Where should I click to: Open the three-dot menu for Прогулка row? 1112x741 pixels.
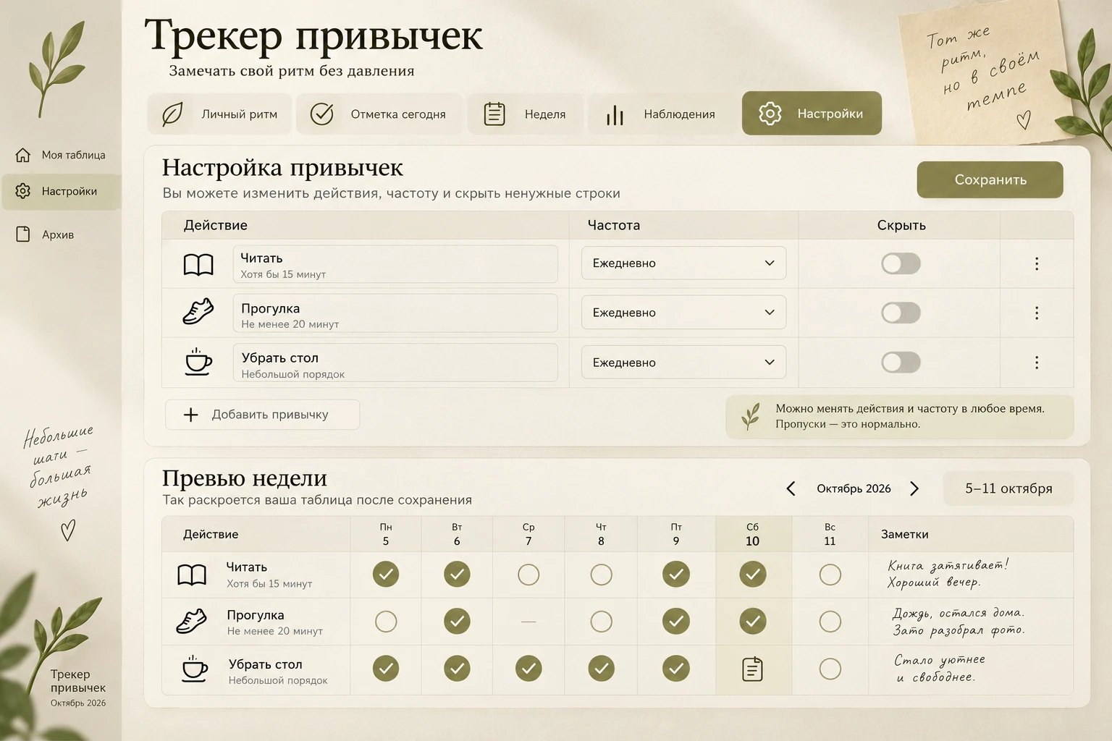[1036, 313]
